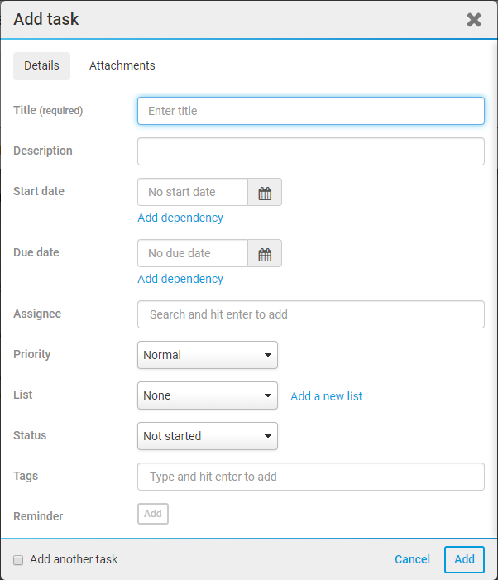Screen dimensions: 498x580
Task: Click into the Description field
Action: click(x=310, y=151)
